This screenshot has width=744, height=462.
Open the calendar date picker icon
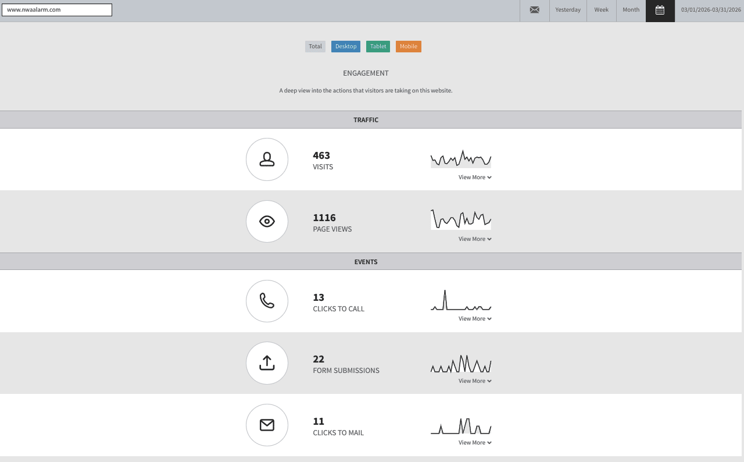(660, 10)
